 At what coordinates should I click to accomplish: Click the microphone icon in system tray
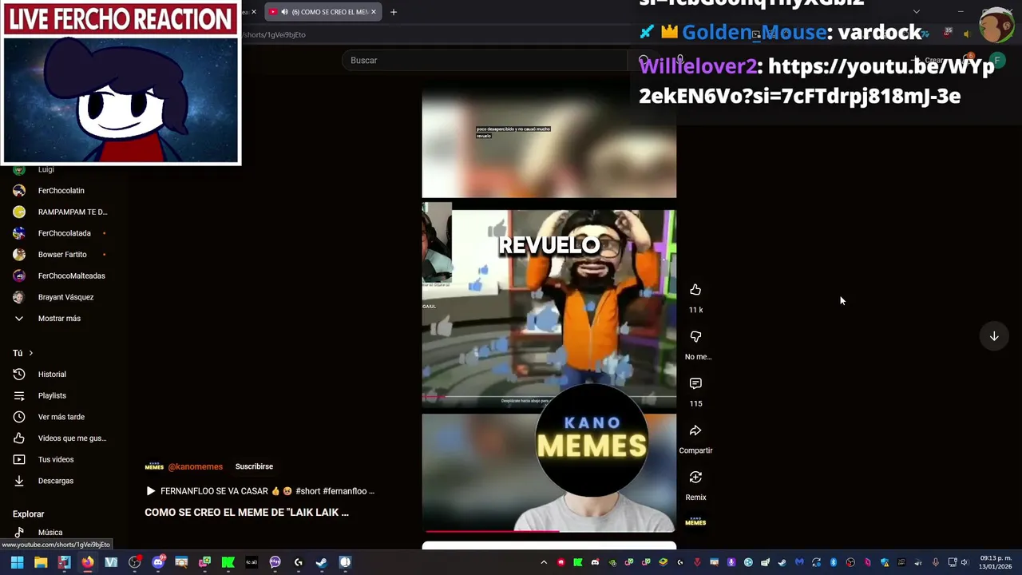(x=935, y=562)
